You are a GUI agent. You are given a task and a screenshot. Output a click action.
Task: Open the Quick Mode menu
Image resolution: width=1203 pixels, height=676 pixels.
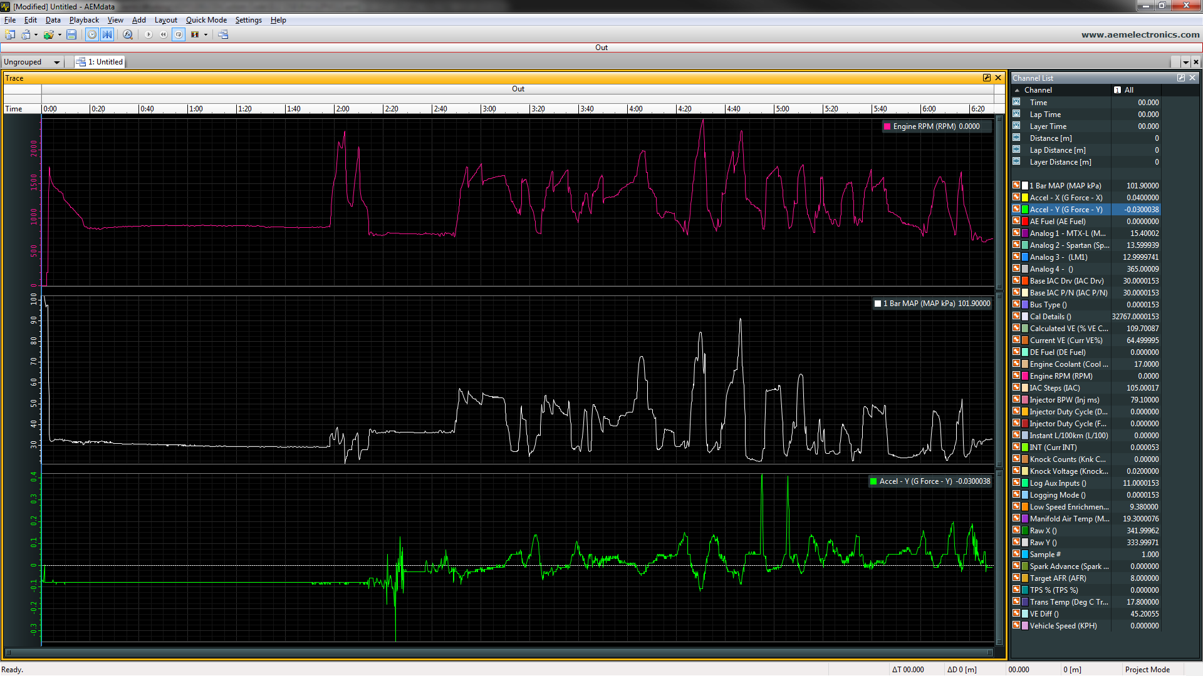tap(206, 20)
